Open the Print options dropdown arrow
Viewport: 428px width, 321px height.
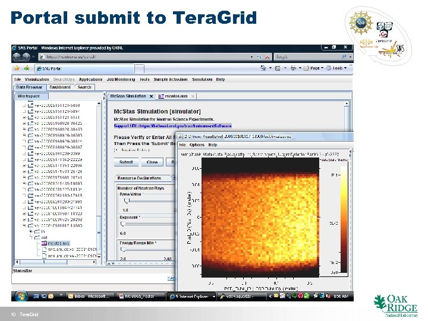[300, 68]
